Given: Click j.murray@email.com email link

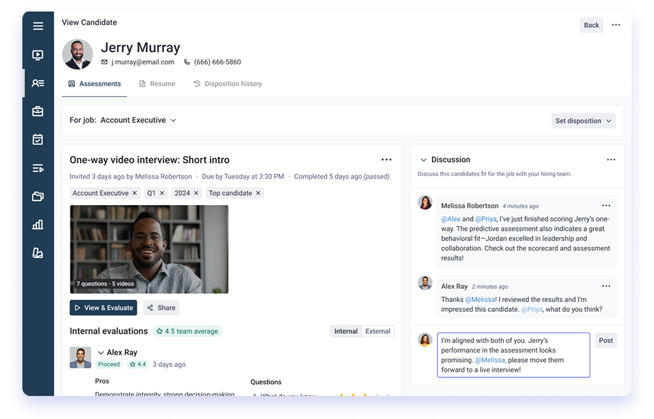Looking at the screenshot, I should coord(143,62).
